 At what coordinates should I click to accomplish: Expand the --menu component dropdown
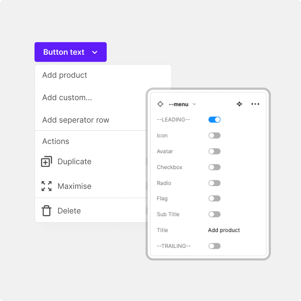(194, 104)
